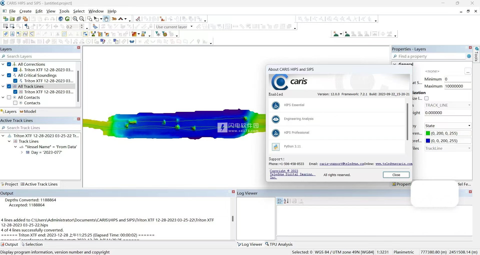Click the About dialog license list scrollbar

407,122
